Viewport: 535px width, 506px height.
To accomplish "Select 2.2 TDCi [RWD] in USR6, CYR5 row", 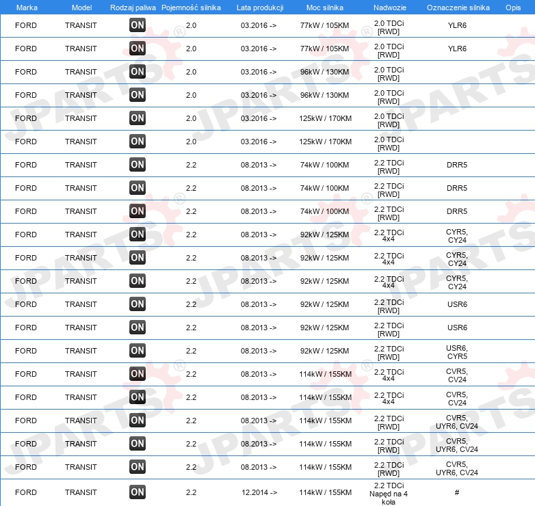I will [x=389, y=353].
